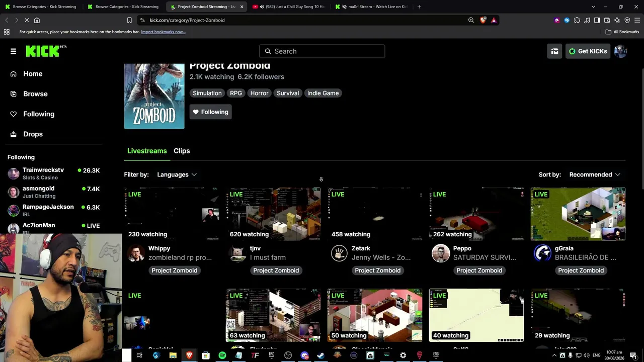This screenshot has width=644, height=362.
Task: Switch to the Just a Chill Guy YouTube tab
Action: point(288,7)
